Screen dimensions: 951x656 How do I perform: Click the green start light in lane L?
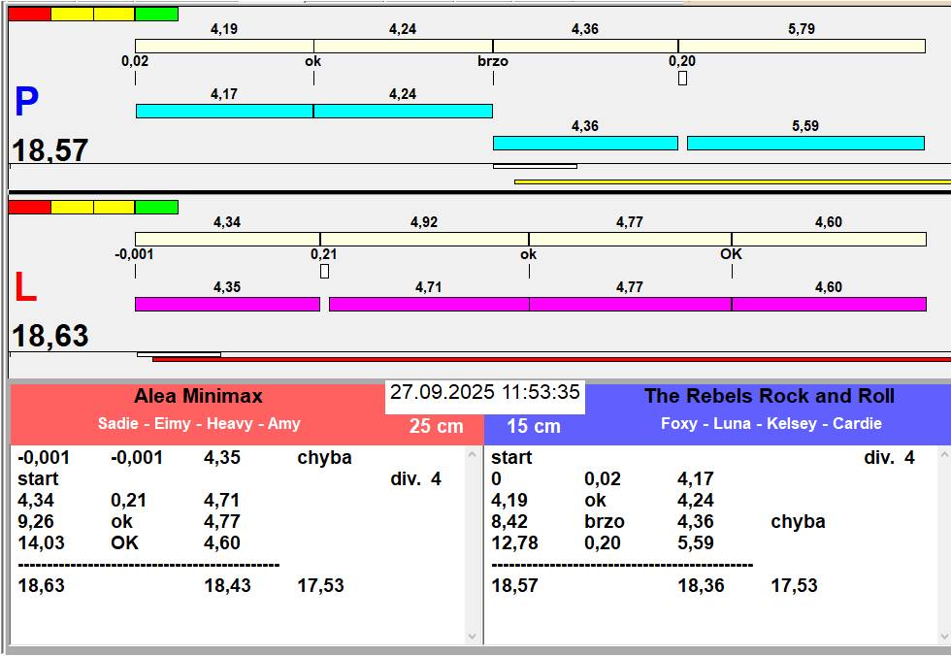156,207
